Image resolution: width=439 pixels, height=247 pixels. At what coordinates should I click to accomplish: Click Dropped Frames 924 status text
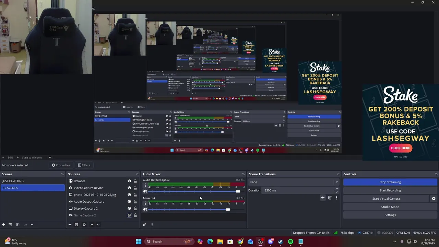(312, 233)
